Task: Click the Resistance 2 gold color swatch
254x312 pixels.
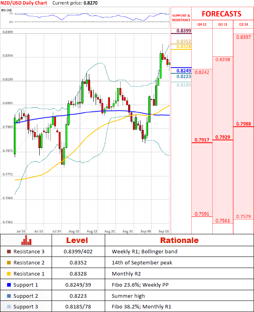Action: pos(9,263)
